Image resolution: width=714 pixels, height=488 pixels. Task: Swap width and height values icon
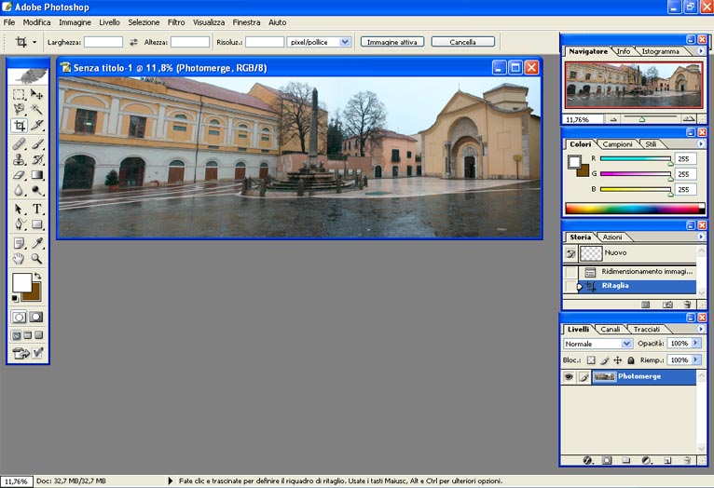click(133, 42)
